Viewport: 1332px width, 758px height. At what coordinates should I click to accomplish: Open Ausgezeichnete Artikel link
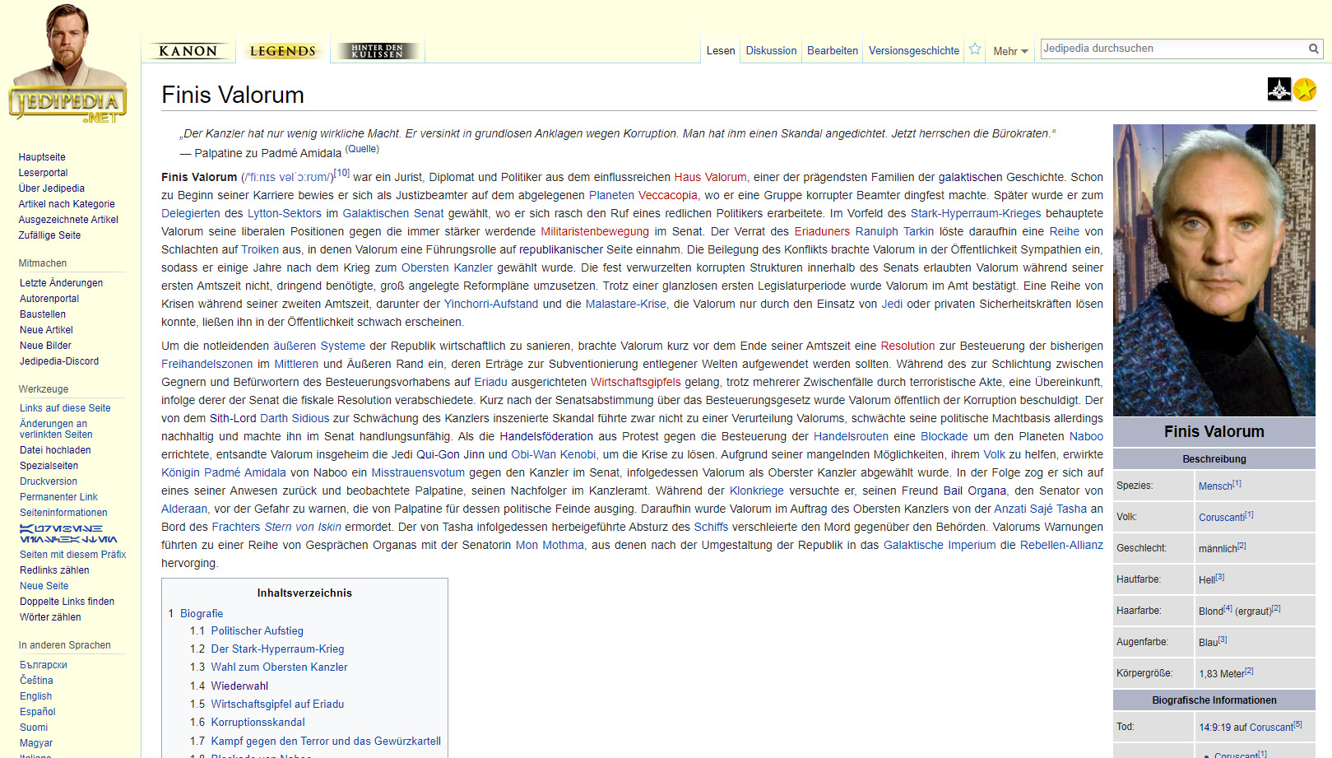coord(68,220)
